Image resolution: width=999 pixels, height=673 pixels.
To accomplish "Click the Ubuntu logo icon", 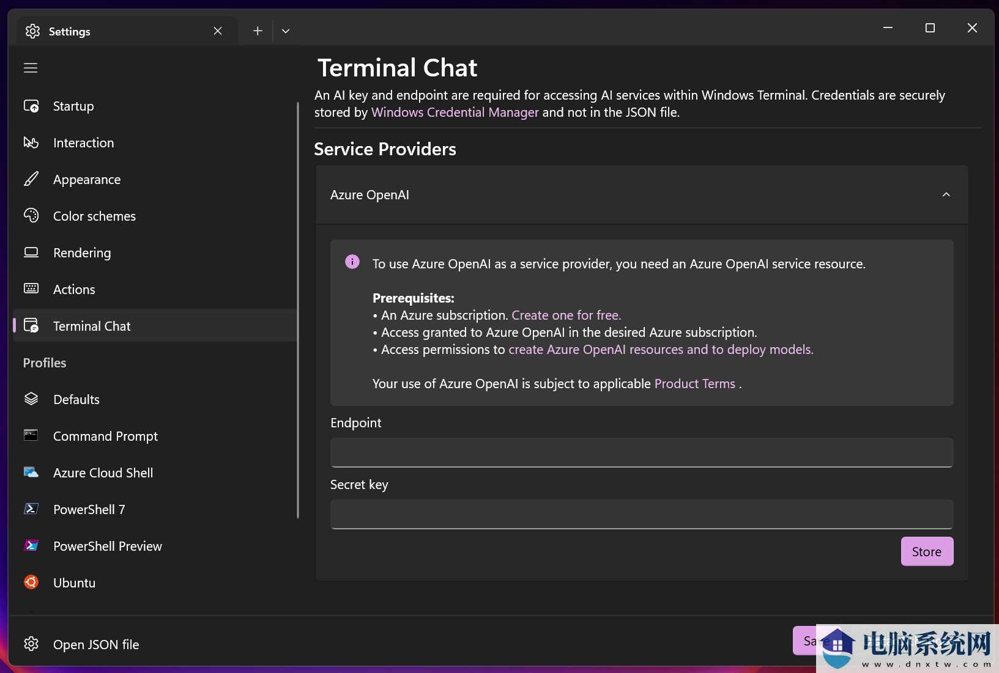I will click(x=31, y=582).
